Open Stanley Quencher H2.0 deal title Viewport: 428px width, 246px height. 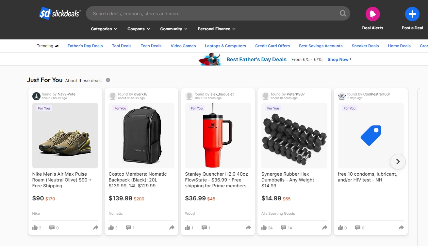coord(218,180)
